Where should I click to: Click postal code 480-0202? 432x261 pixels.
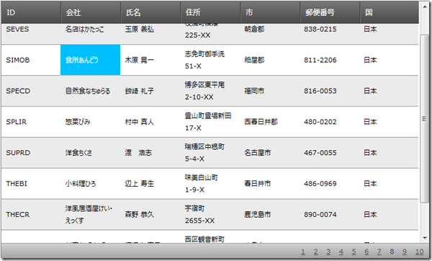[x=320, y=122]
